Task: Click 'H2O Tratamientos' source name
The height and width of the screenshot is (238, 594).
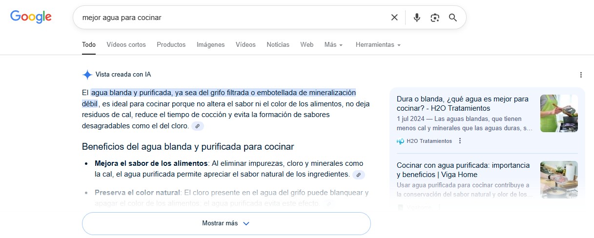Action: 429,141
